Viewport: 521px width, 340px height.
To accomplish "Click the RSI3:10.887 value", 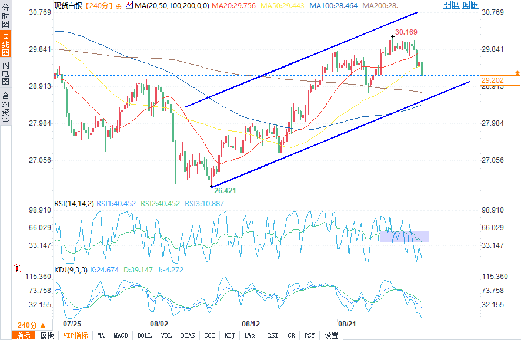I will [x=205, y=203].
